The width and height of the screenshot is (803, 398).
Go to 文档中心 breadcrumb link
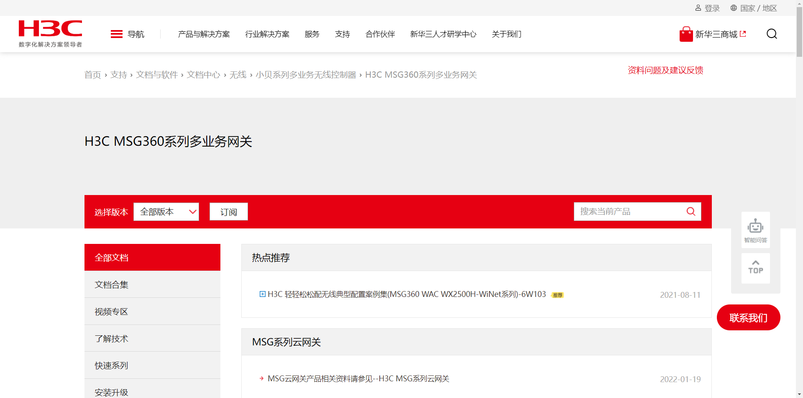click(x=204, y=75)
